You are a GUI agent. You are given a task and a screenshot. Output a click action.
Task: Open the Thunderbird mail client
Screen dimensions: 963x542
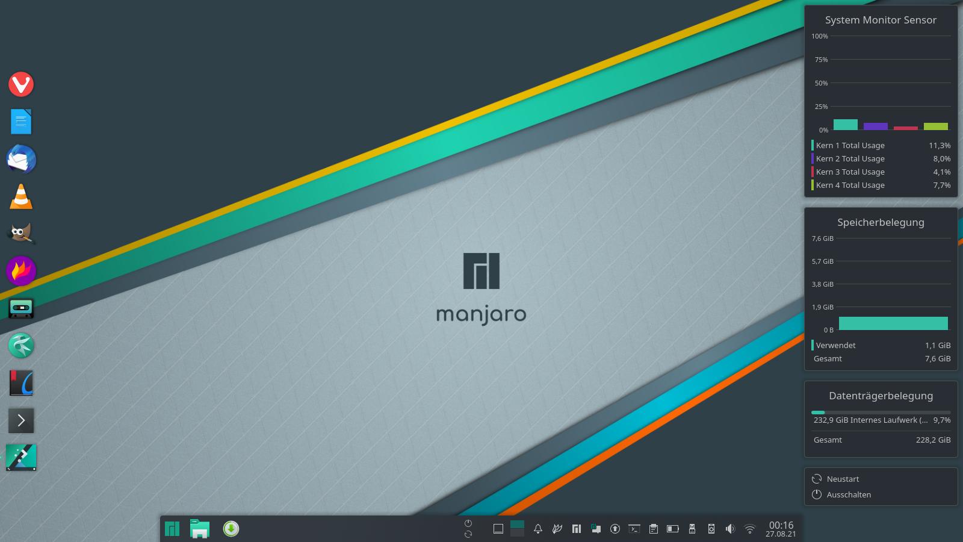[x=21, y=159]
